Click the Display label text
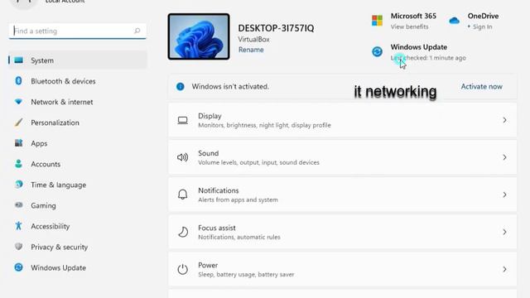Screen dimensions: 530x298 [x=210, y=116]
